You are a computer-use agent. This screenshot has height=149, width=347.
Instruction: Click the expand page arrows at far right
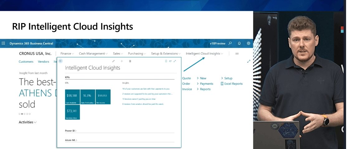[249, 61]
